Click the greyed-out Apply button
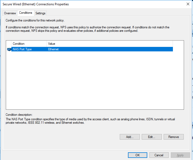The image size is (193, 160). click(180, 155)
